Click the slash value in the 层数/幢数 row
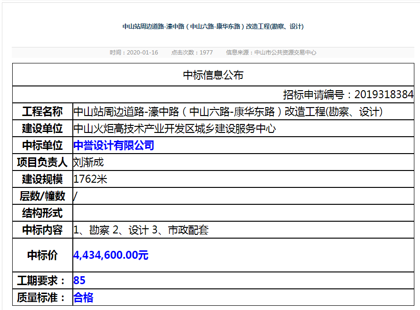This screenshot has height=310, width=420. 75,196
